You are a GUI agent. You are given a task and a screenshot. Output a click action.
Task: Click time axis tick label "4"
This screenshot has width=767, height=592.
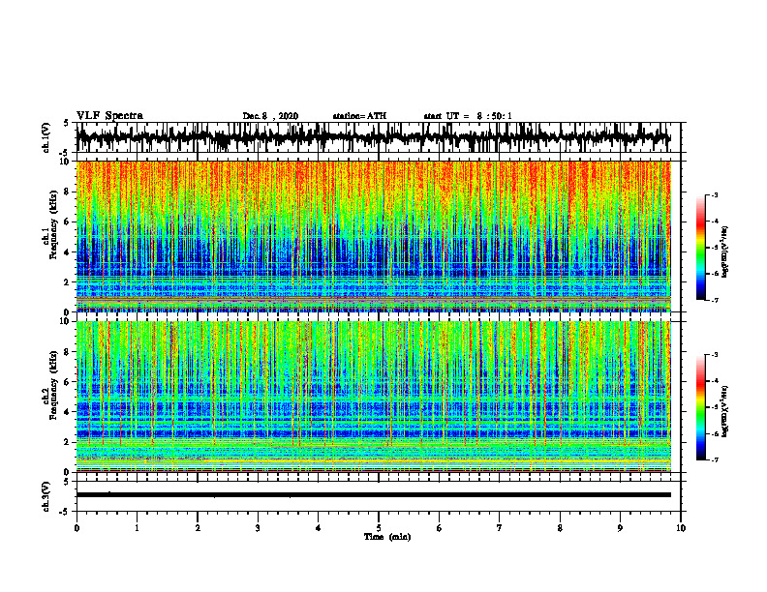point(319,528)
